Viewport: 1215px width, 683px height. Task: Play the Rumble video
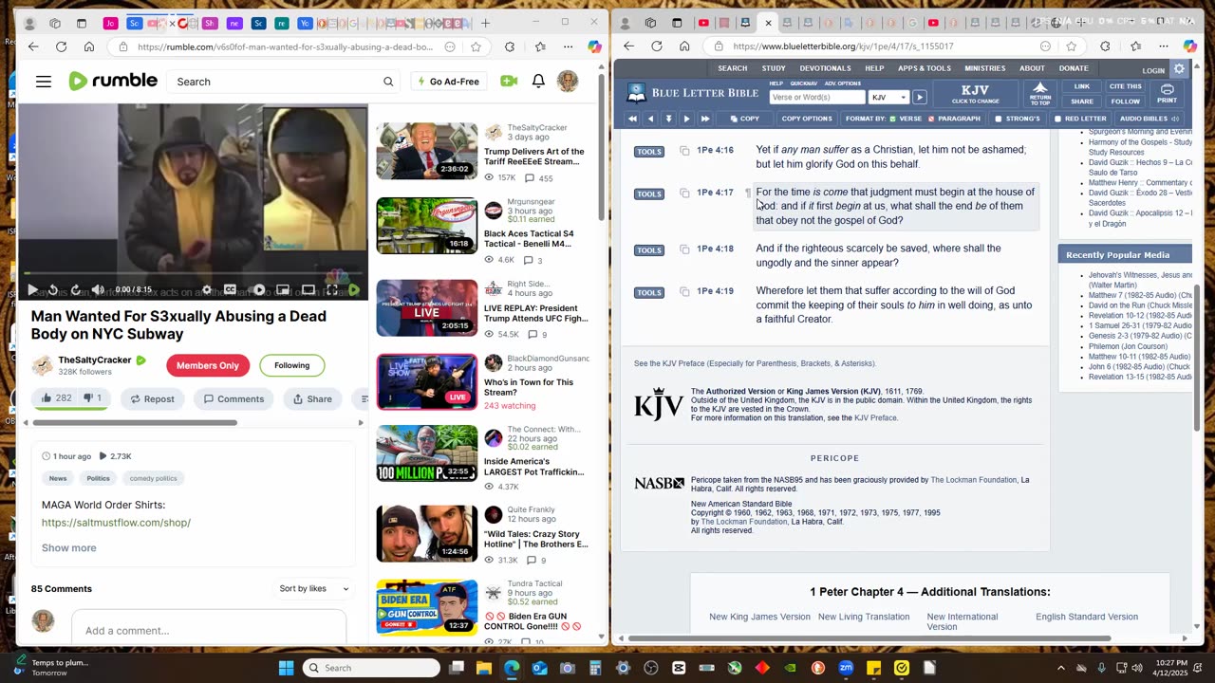[x=32, y=290]
